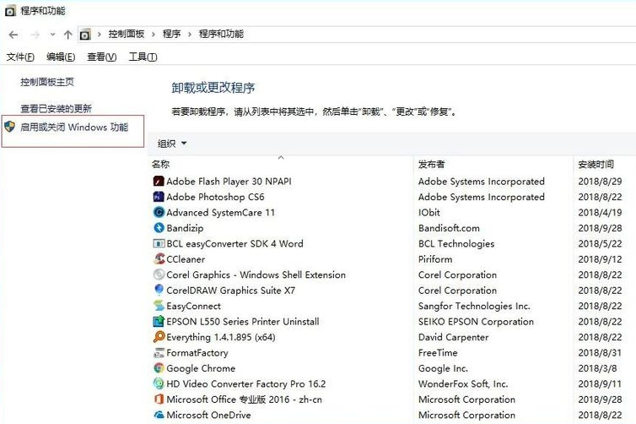
Task: Open 查看已安装的更新 link
Action: coord(56,108)
